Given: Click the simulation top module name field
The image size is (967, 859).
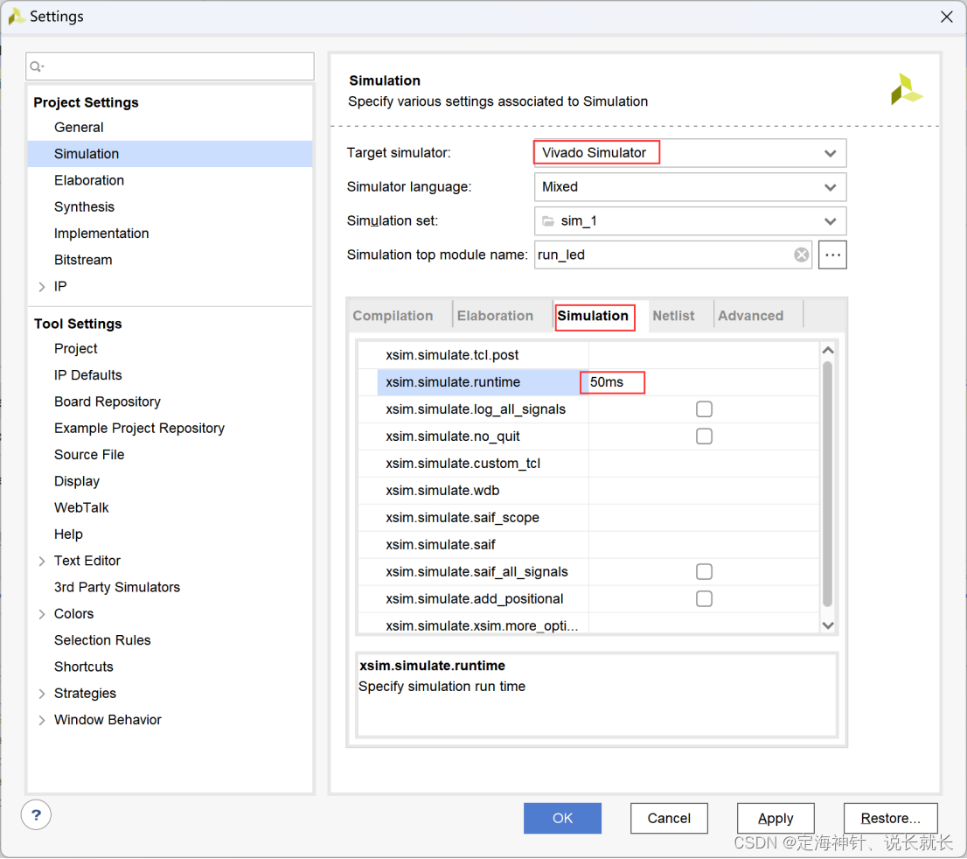Looking at the screenshot, I should click(x=673, y=255).
